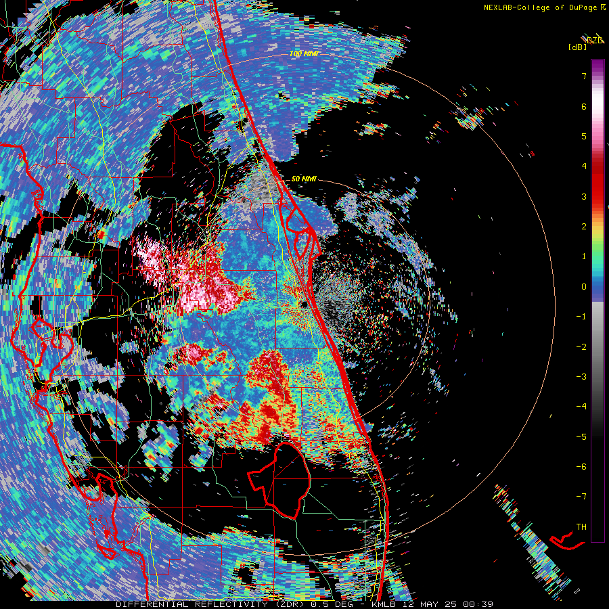Screen dimensions: 609x609
Task: Click the DIFFERENTIAL REFLECTIVITY (ZDR) caption text
Action: 211,604
